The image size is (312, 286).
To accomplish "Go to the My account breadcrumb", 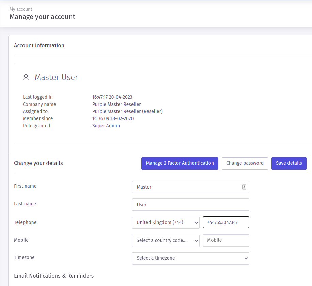I will click(21, 9).
